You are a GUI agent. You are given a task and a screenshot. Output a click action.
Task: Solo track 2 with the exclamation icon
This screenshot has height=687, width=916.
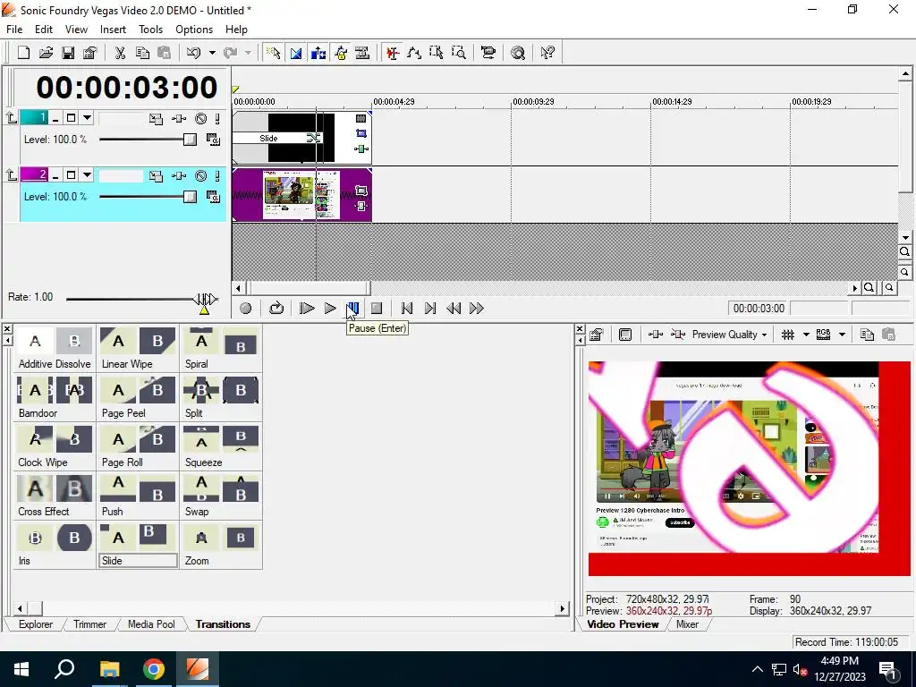pyautogui.click(x=217, y=176)
